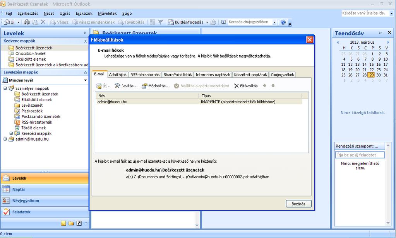Switch to Közzétett naptárak tab
396x238 pixels.
pos(250,75)
